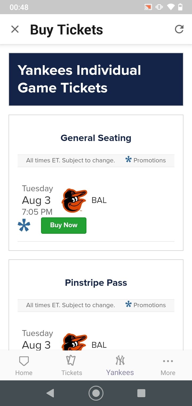Open the Home tab shield icon
This screenshot has height=406, width=192.
[24, 361]
